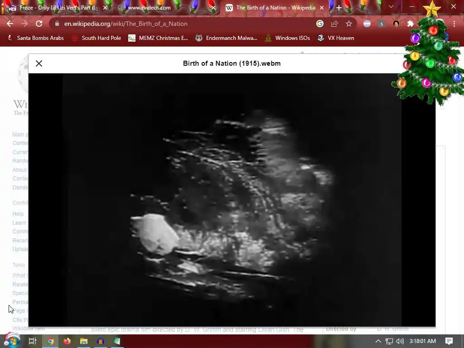This screenshot has height=348, width=464.
Task: Open a new browser tab
Action: click(x=339, y=8)
